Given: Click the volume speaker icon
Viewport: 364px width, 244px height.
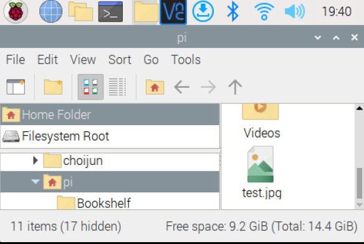Looking at the screenshot, I should [x=295, y=12].
